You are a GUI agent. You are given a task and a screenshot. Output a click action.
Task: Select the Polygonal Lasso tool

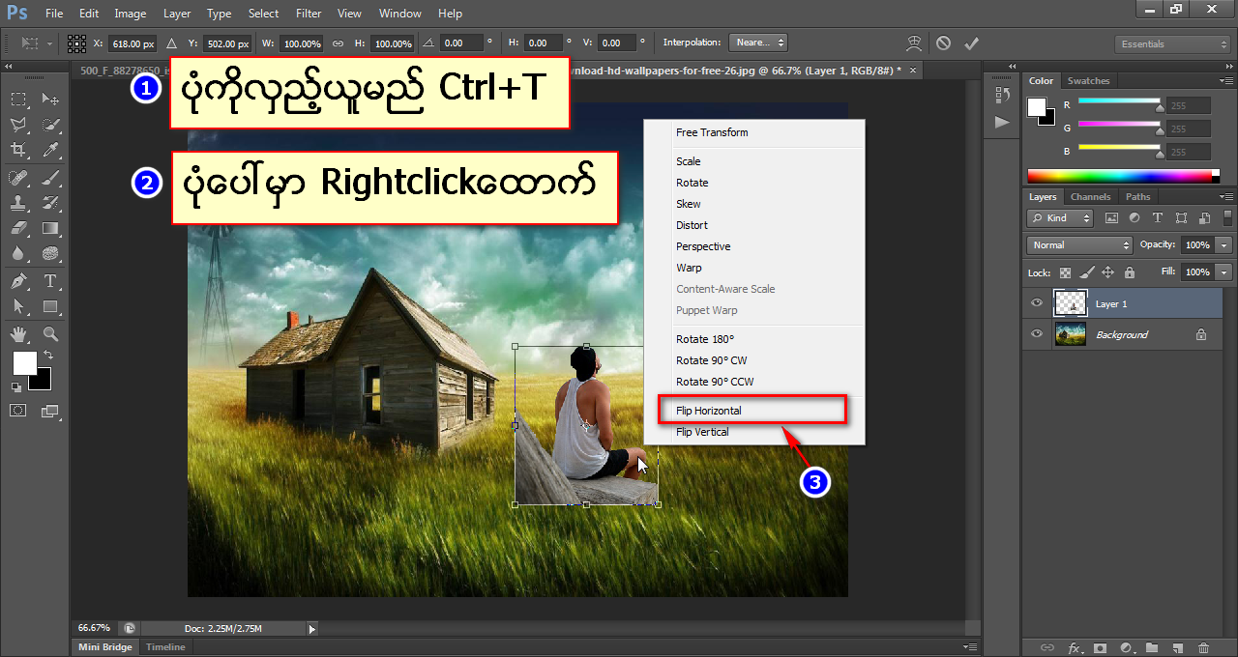tap(18, 125)
